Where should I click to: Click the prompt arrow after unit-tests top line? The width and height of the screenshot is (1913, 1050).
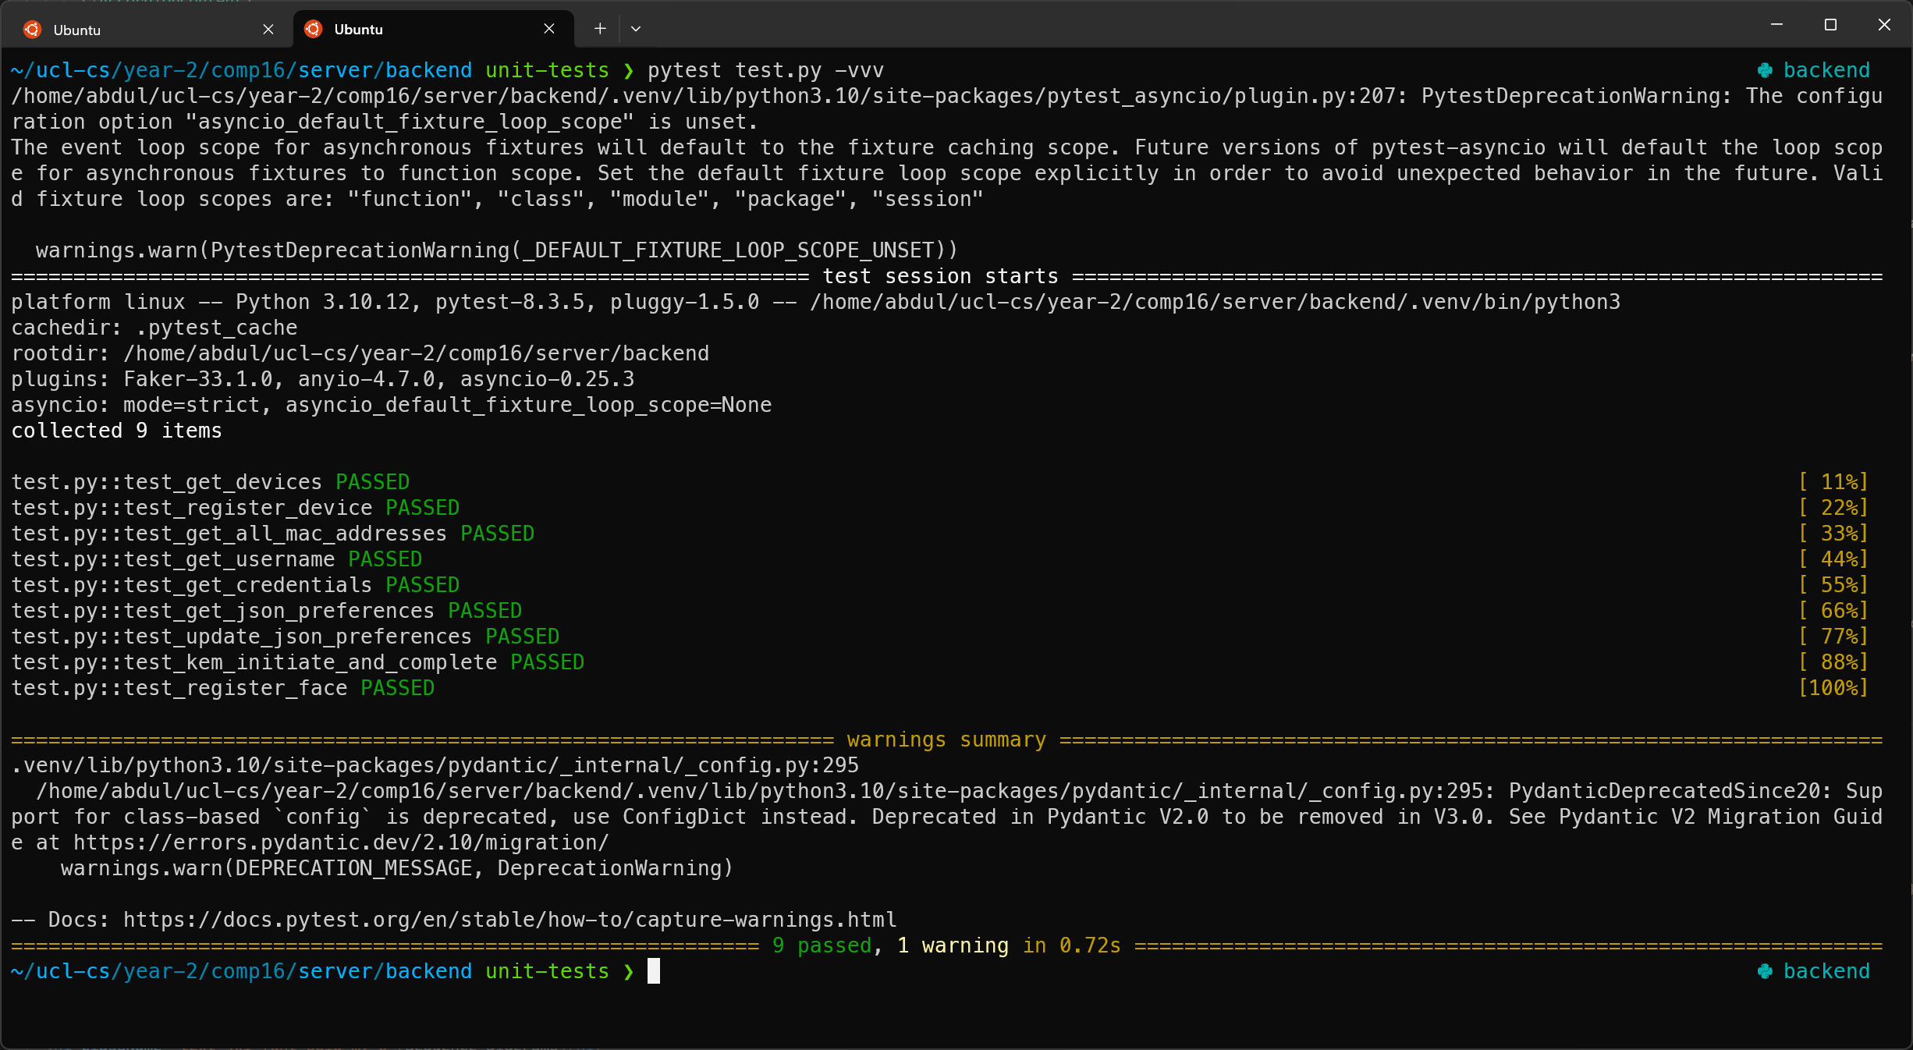(629, 70)
